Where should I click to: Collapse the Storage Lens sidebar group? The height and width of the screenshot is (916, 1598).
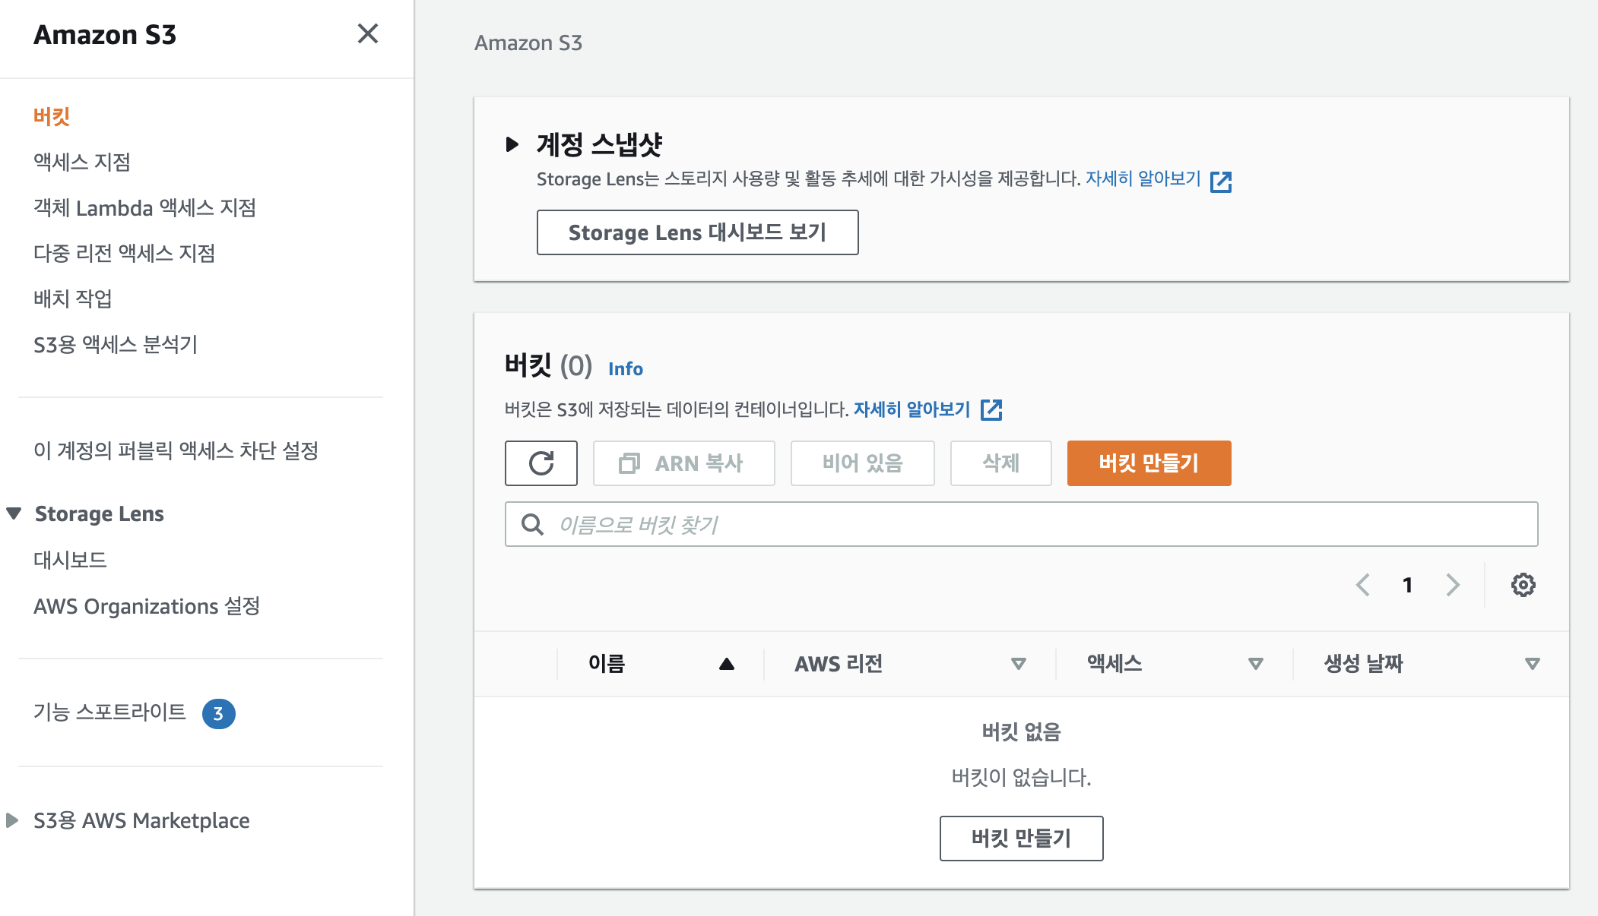coord(14,513)
